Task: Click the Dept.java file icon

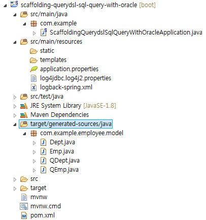Action: pyautogui.click(x=44, y=142)
